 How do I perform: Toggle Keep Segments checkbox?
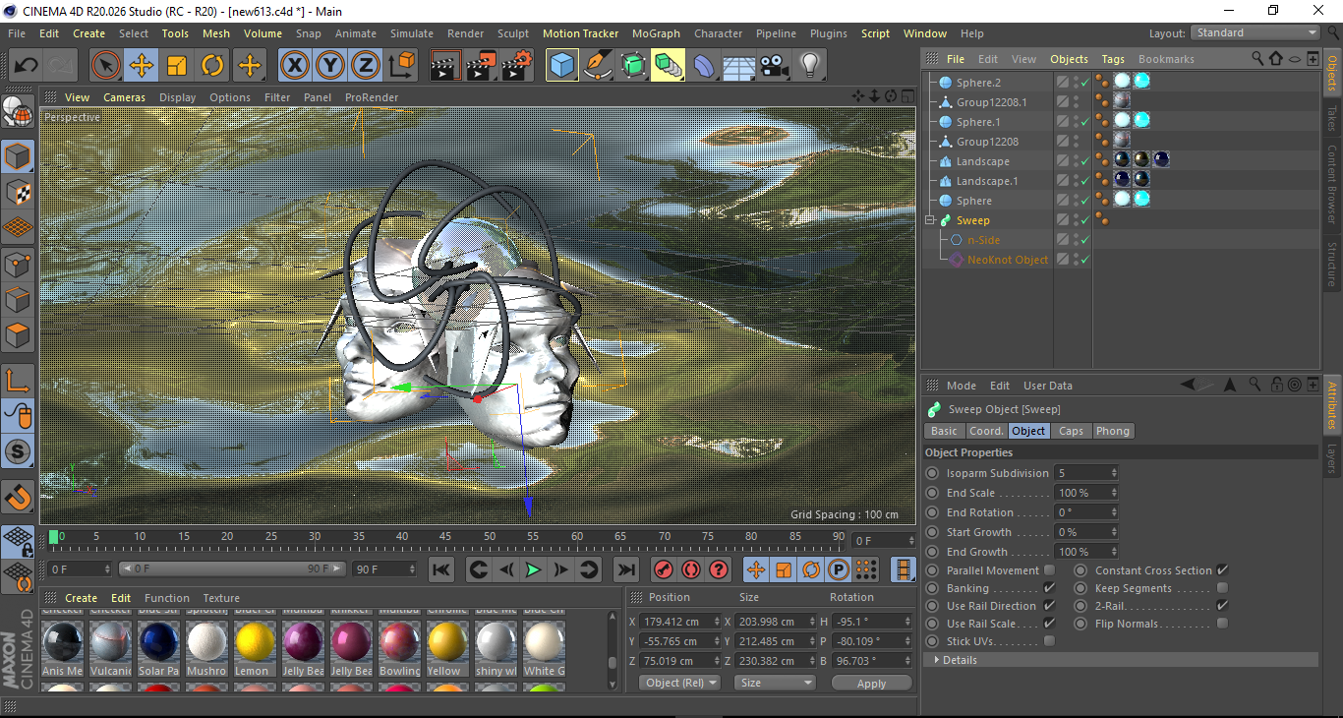click(x=1222, y=588)
